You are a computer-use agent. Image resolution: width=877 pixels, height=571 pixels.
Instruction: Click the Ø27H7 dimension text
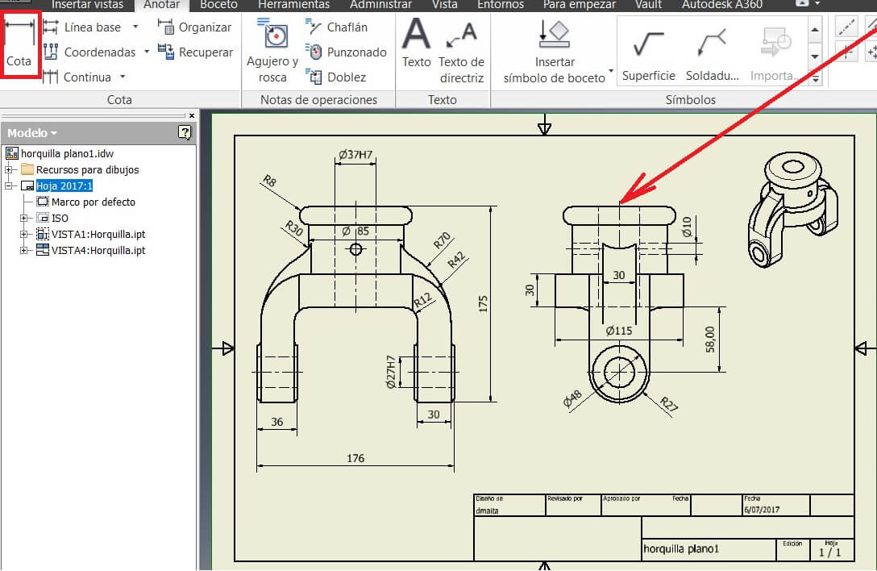point(391,372)
